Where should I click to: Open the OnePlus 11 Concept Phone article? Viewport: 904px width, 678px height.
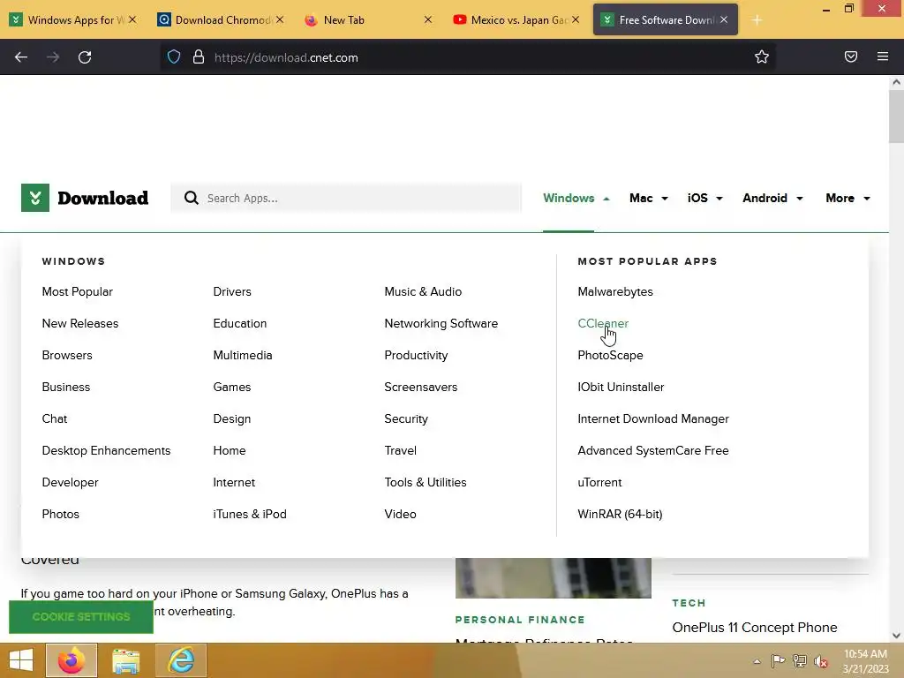[x=755, y=628]
